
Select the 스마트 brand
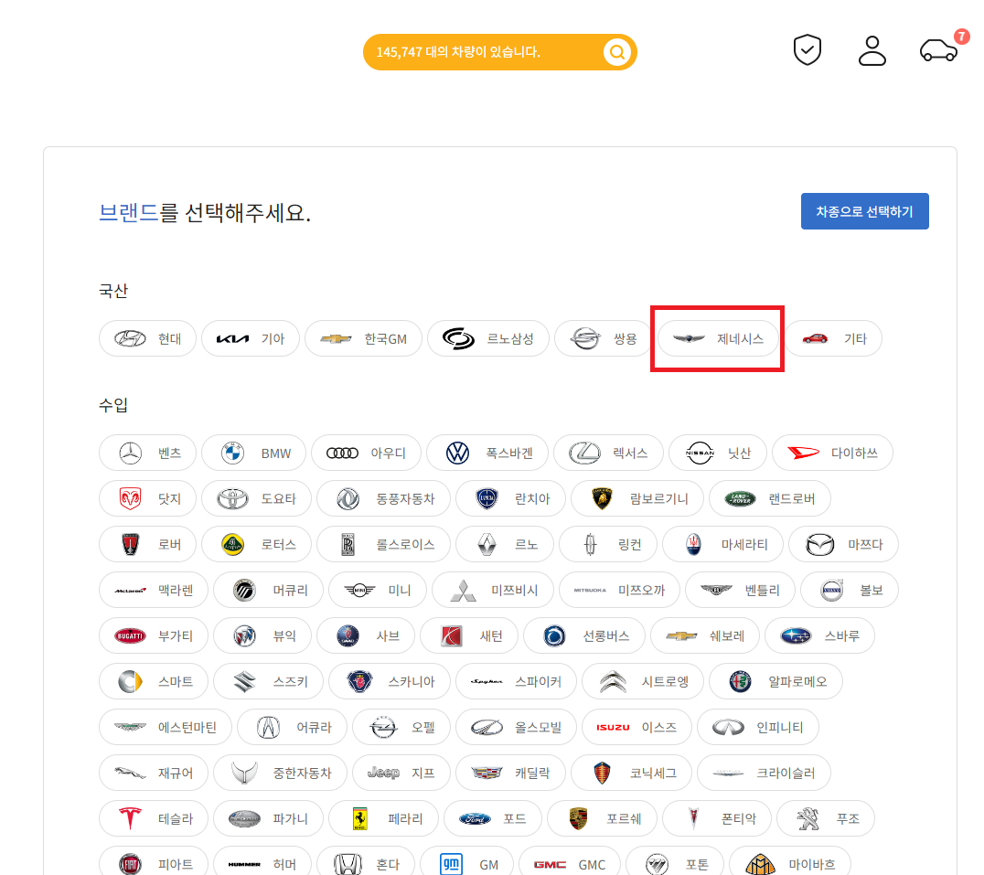click(153, 682)
